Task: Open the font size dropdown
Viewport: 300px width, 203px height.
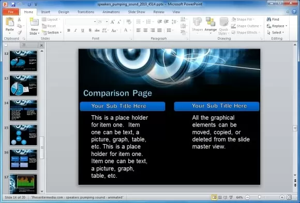Action: [x=107, y=22]
